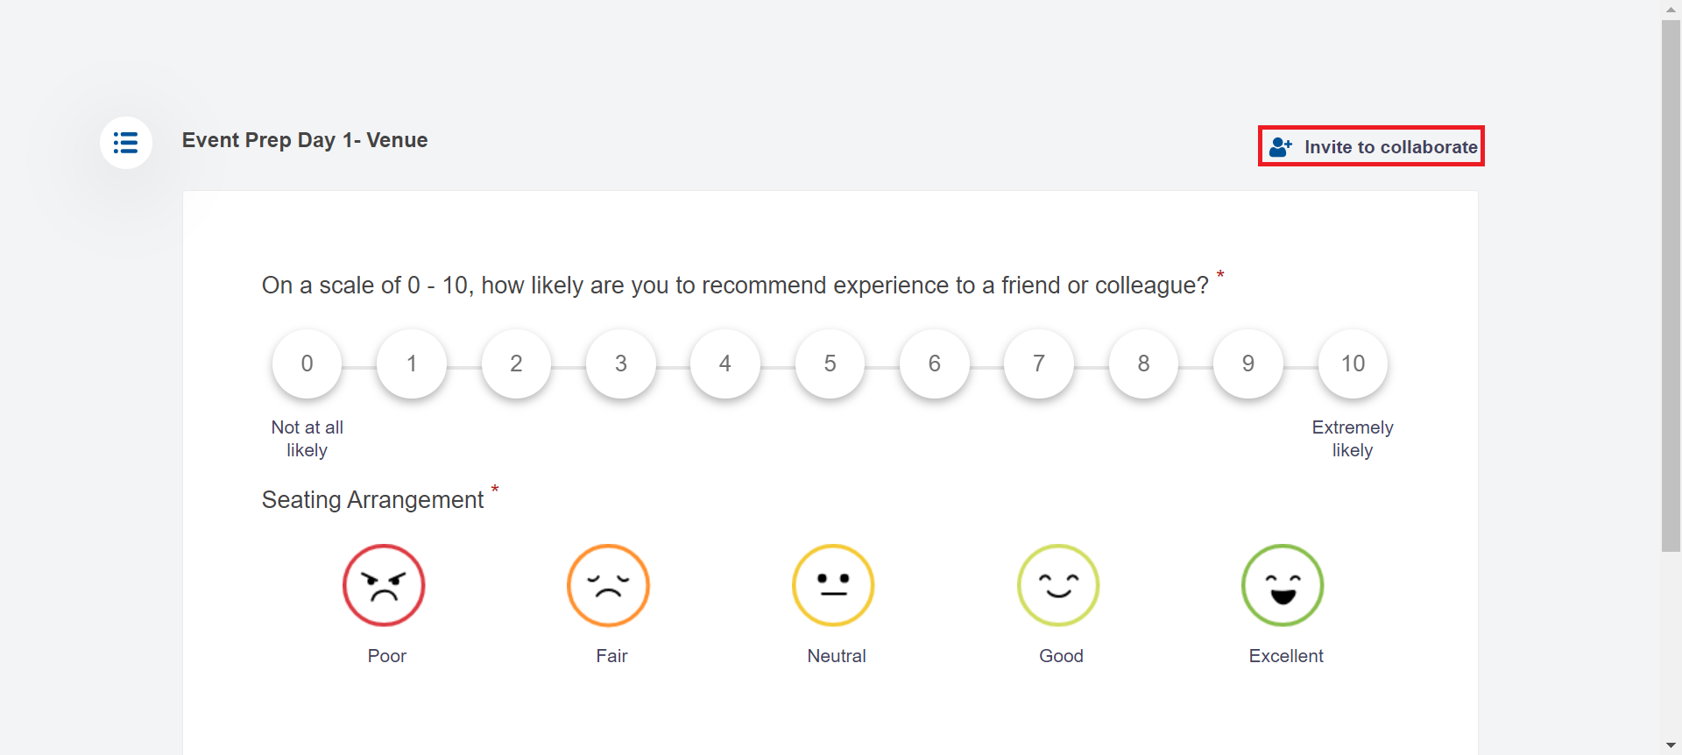
Task: Choose score 2 on the recommendation scale
Action: coord(516,363)
